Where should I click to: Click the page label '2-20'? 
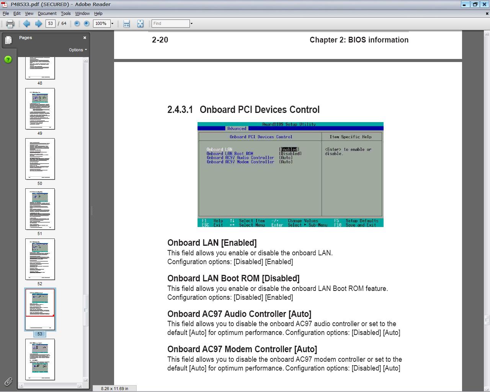160,40
